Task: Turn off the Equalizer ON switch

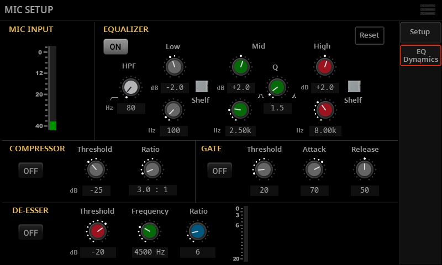Action: pos(115,47)
